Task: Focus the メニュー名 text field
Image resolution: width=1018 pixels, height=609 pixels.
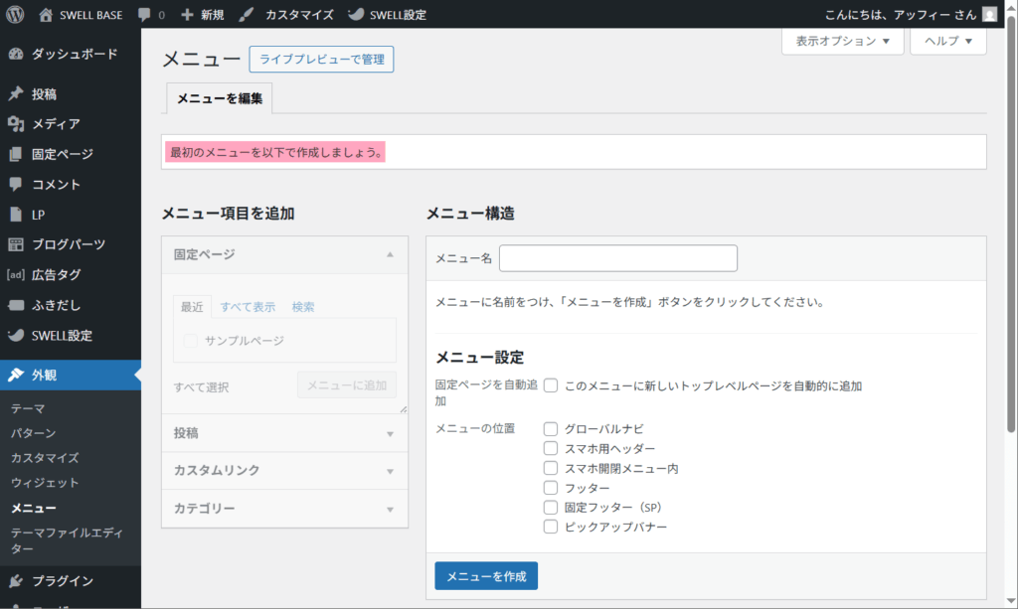Action: point(618,258)
